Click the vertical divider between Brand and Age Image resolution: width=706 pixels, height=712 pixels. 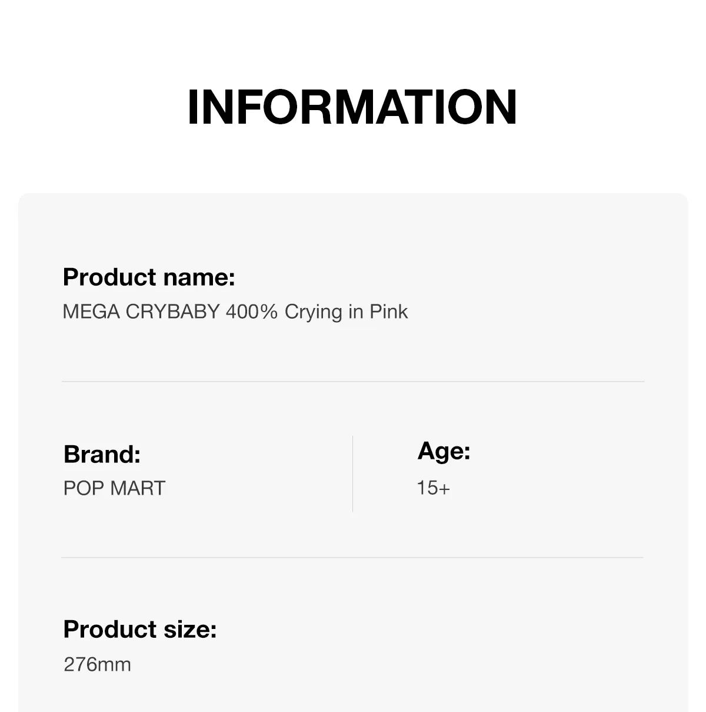(x=353, y=474)
